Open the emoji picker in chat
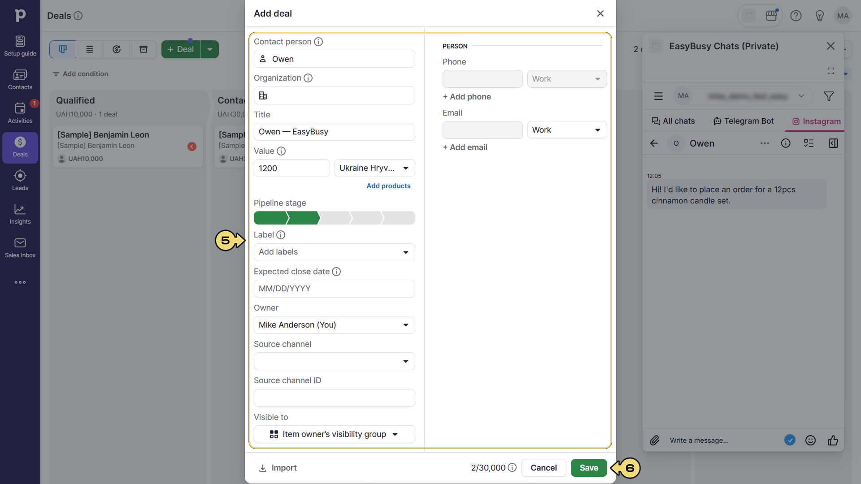861x484 pixels. 810,441
